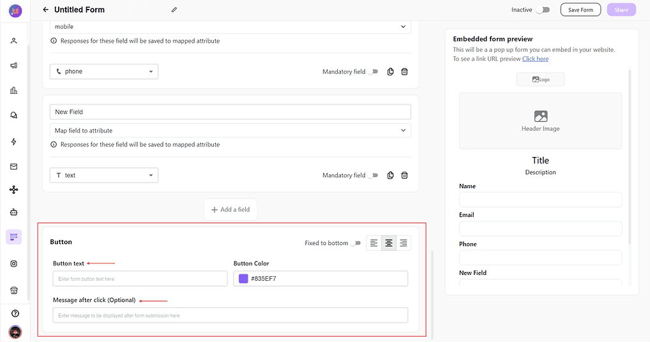Click the Save Form button
650x342 pixels.
coord(580,10)
